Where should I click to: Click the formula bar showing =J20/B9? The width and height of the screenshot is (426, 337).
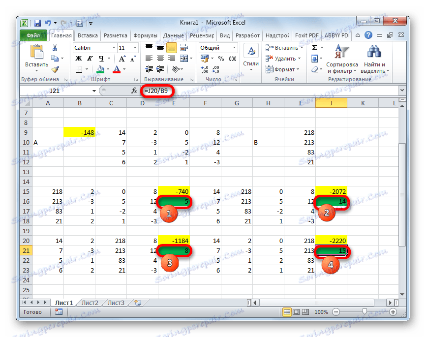pos(269,91)
